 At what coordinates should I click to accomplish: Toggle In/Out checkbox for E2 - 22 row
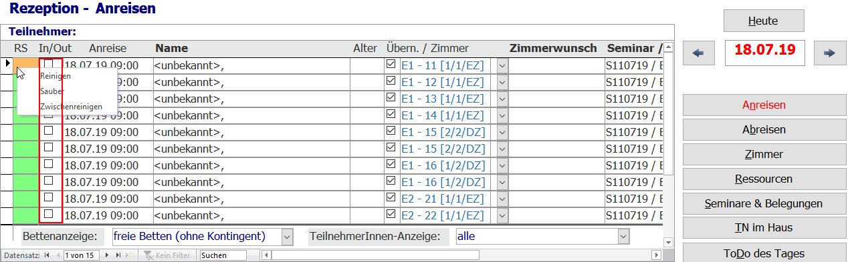(48, 214)
